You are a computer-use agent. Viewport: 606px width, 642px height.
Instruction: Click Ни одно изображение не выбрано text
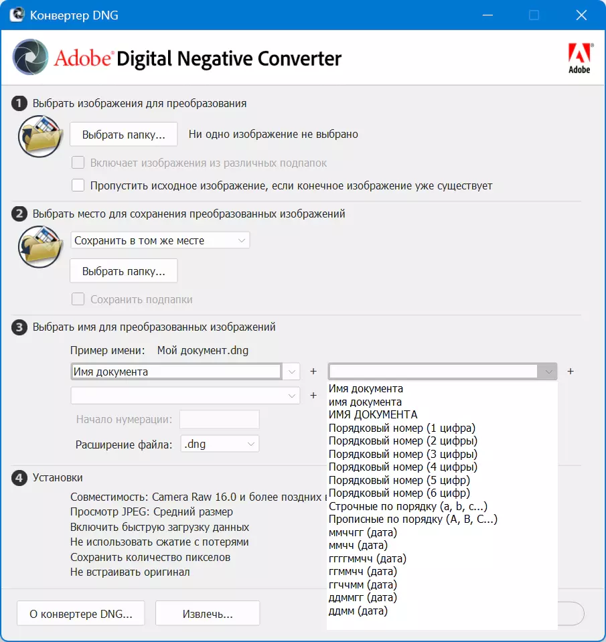pyautogui.click(x=273, y=134)
